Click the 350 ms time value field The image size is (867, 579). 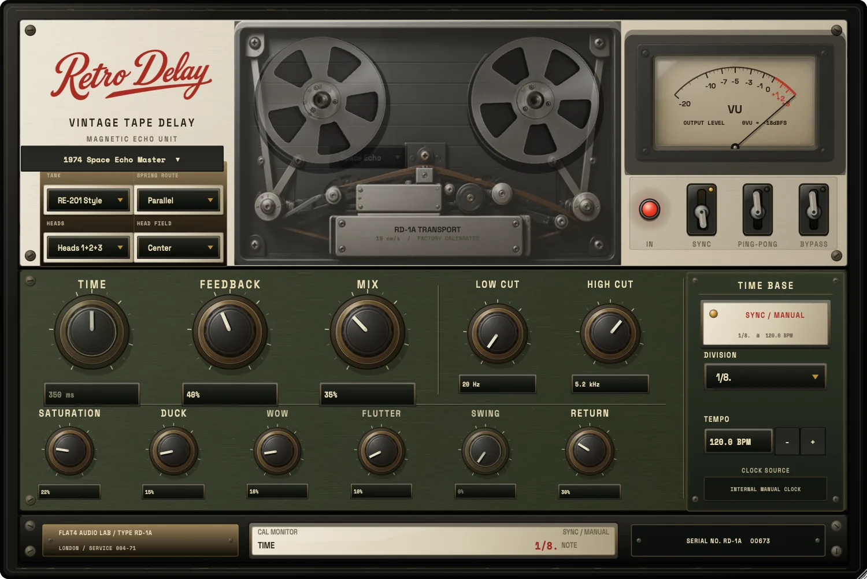[x=92, y=395]
